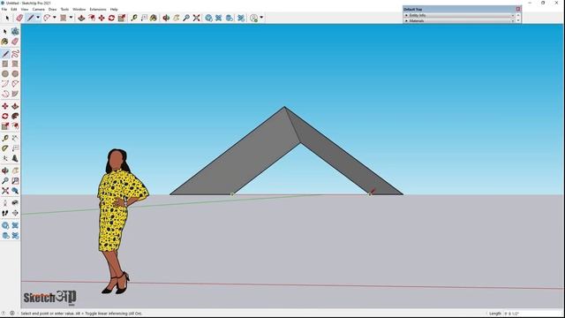This screenshot has width=565, height=318.
Task: Click the user account icon in toolbar
Action: click(x=254, y=18)
